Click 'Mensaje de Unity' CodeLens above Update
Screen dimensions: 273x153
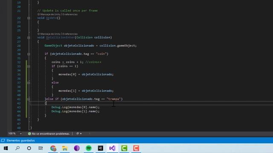pos(50,14)
